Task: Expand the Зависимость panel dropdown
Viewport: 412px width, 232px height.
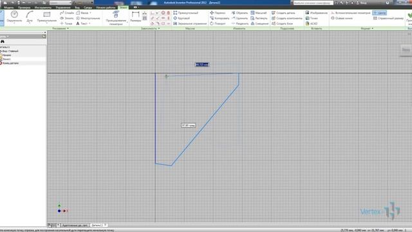Action: (159, 28)
